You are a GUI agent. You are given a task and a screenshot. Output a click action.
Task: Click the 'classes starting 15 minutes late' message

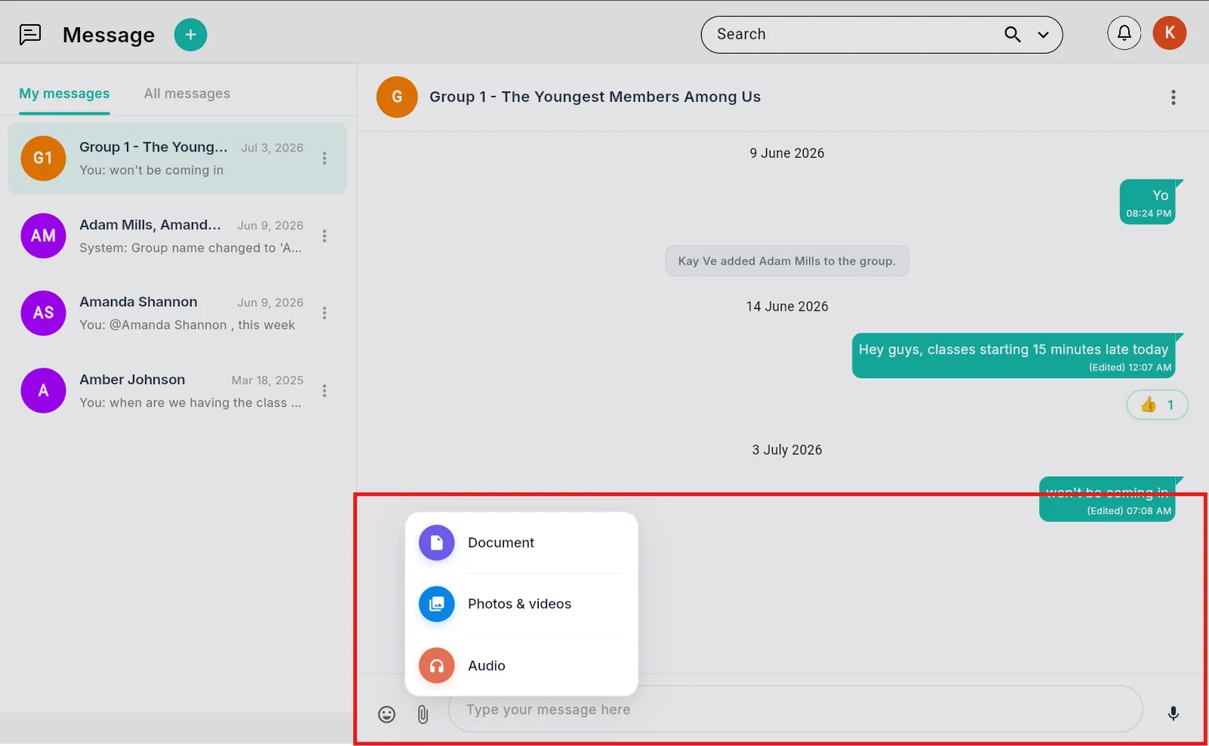1014,356
